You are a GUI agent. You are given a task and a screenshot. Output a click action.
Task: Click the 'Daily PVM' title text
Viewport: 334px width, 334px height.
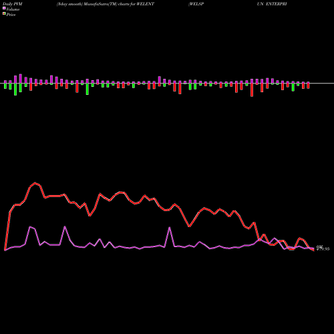[13, 4]
